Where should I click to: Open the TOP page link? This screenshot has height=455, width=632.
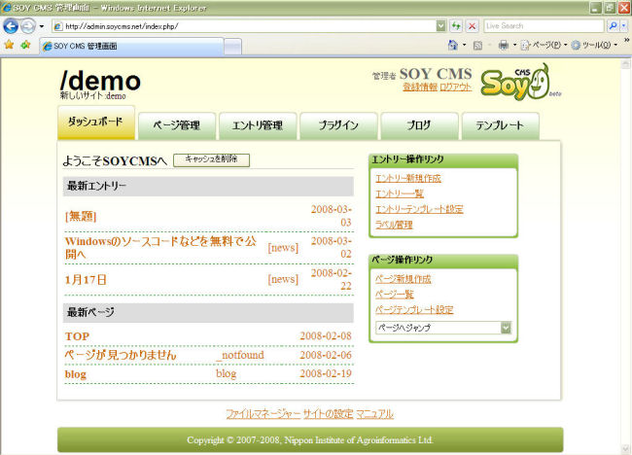point(77,336)
